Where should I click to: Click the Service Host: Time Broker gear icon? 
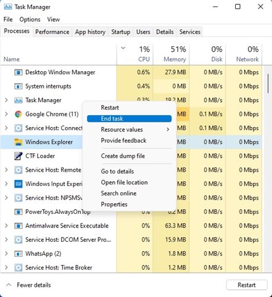(x=18, y=268)
